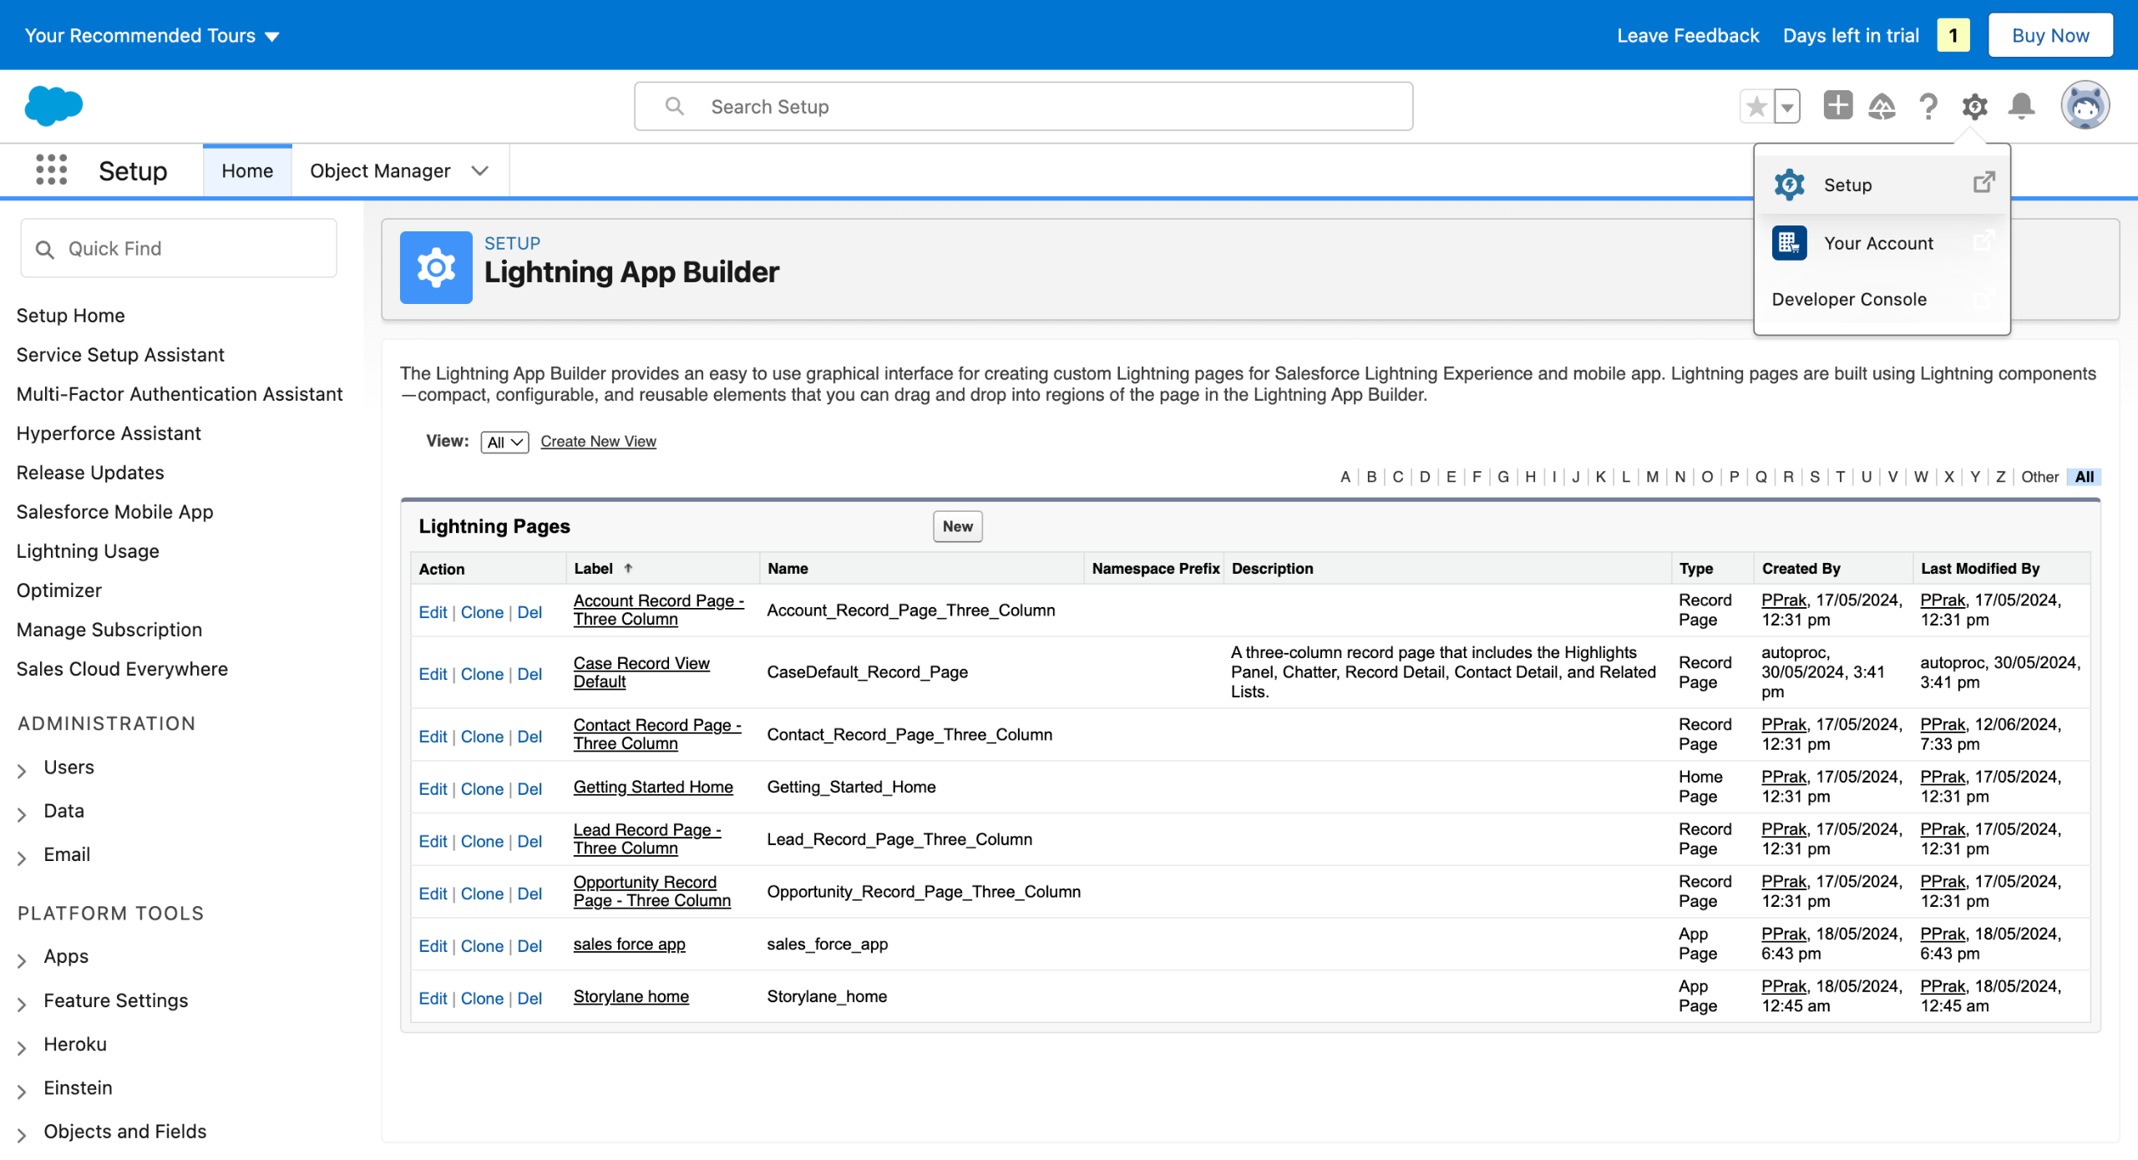Open Release Updates in sidebar

(90, 472)
